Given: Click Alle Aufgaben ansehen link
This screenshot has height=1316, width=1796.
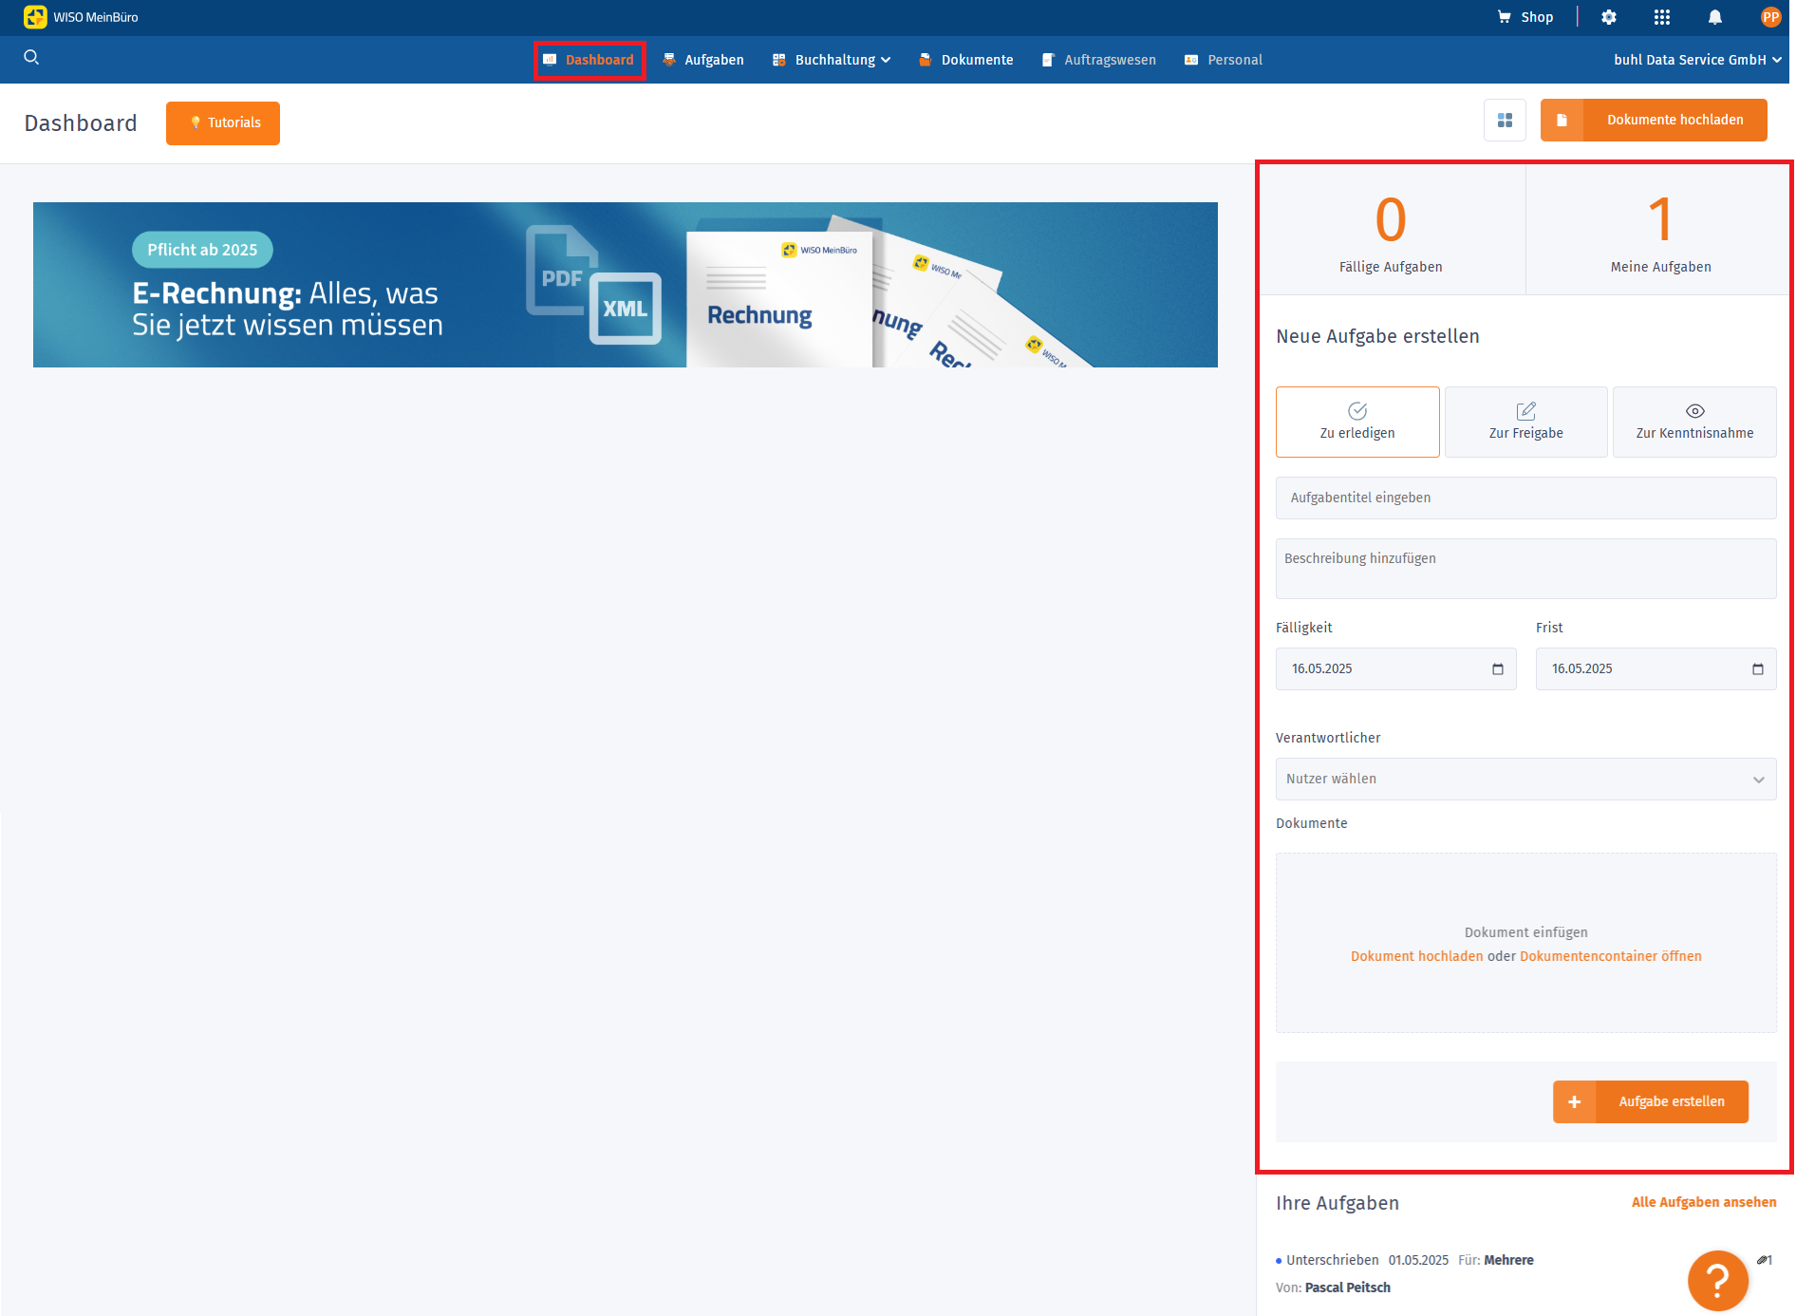Looking at the screenshot, I should tap(1704, 1202).
